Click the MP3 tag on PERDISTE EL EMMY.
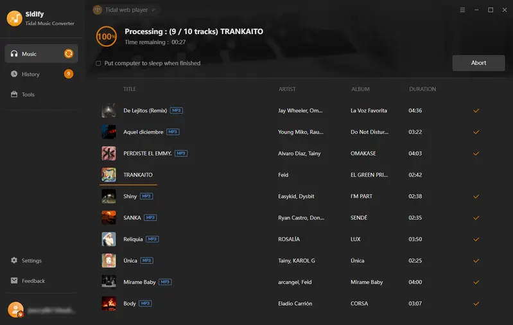The height and width of the screenshot is (325, 513). (181, 154)
